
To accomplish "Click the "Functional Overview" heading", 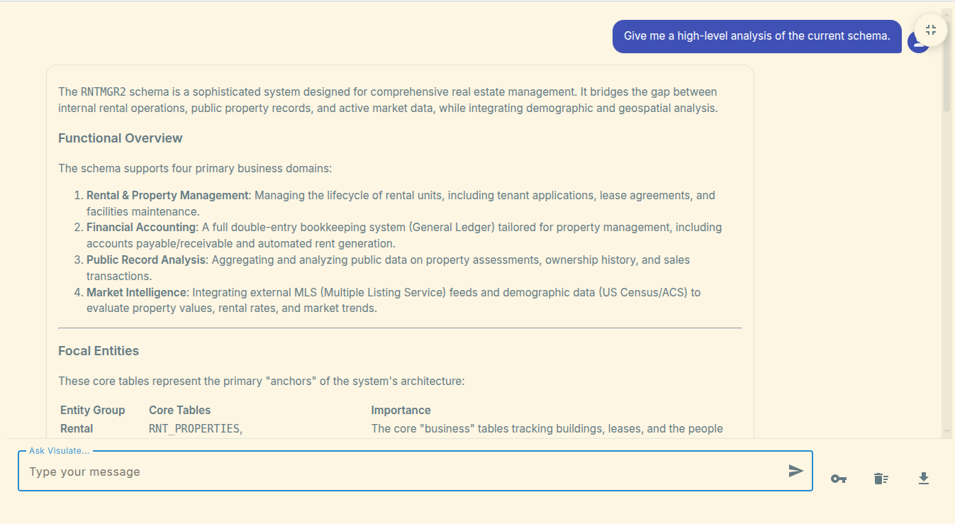I will (121, 138).
